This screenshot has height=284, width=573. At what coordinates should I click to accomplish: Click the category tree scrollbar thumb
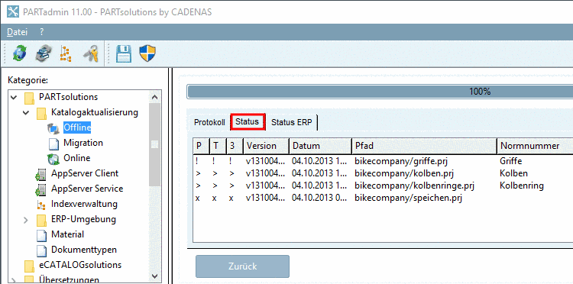tap(154, 144)
